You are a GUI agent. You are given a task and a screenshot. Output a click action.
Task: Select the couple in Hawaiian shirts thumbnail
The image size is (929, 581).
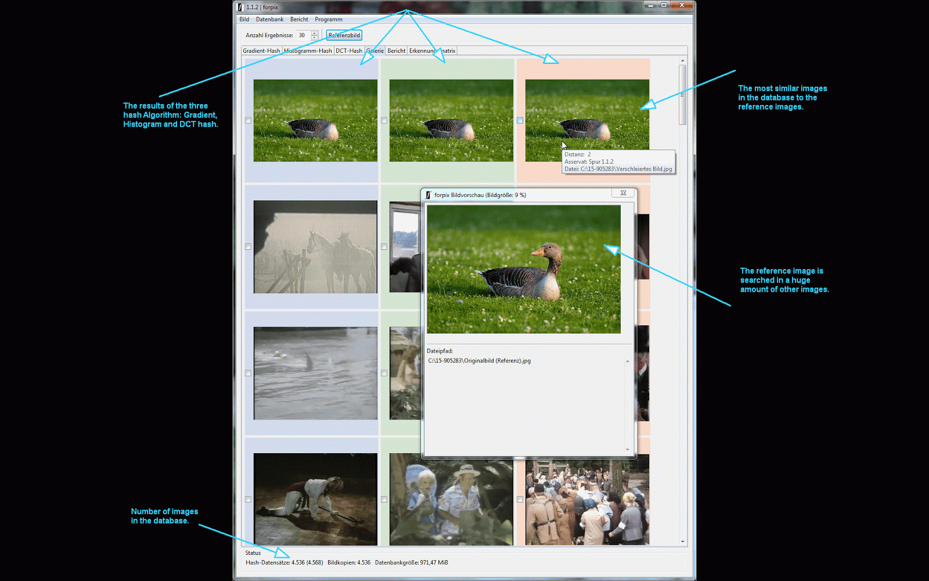click(x=451, y=499)
